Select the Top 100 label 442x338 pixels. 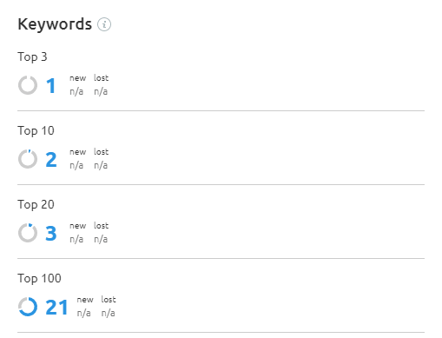pos(39,279)
